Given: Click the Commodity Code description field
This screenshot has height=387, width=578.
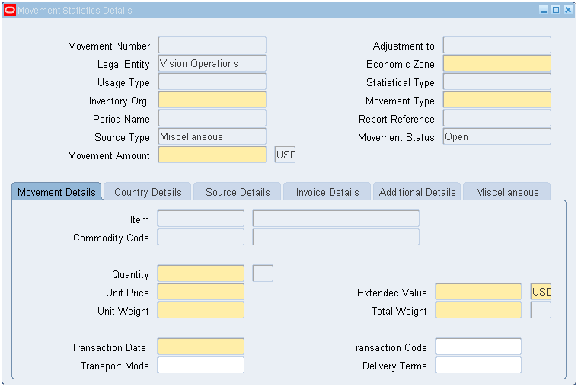Looking at the screenshot, I should [336, 237].
